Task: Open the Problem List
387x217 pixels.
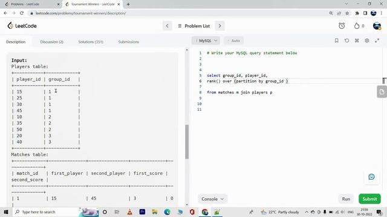Action: (x=193, y=26)
